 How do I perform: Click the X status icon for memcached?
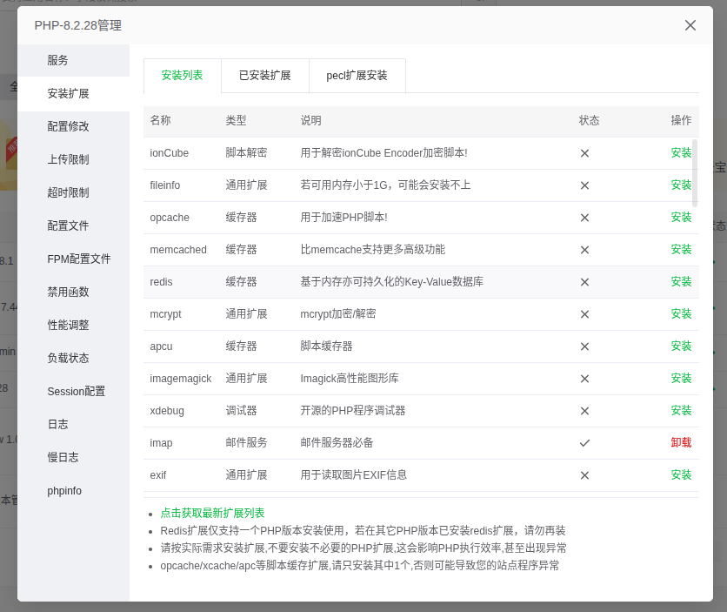[584, 250]
